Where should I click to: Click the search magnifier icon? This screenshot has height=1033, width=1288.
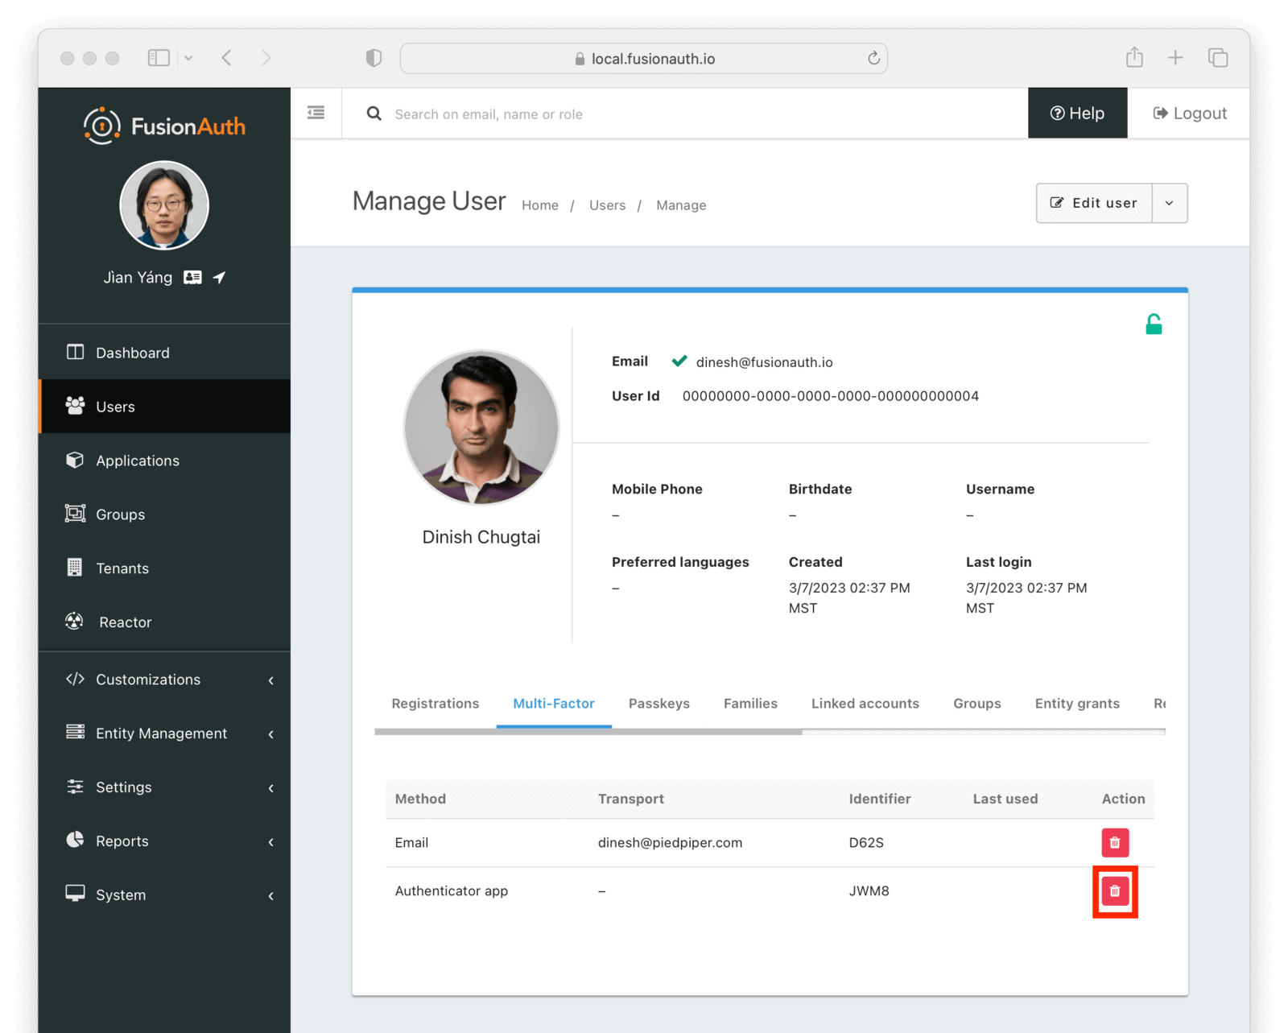[374, 114]
